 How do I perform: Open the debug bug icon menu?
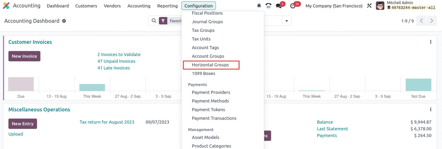[x=259, y=6]
